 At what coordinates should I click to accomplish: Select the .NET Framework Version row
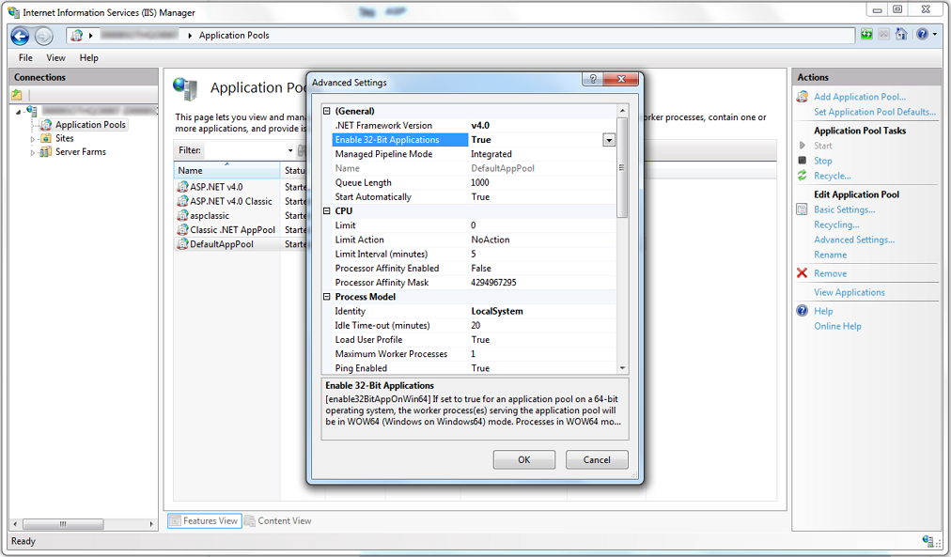click(475, 126)
